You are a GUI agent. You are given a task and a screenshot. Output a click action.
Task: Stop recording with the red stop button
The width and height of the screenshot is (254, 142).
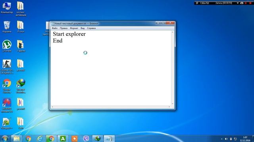point(250,3)
